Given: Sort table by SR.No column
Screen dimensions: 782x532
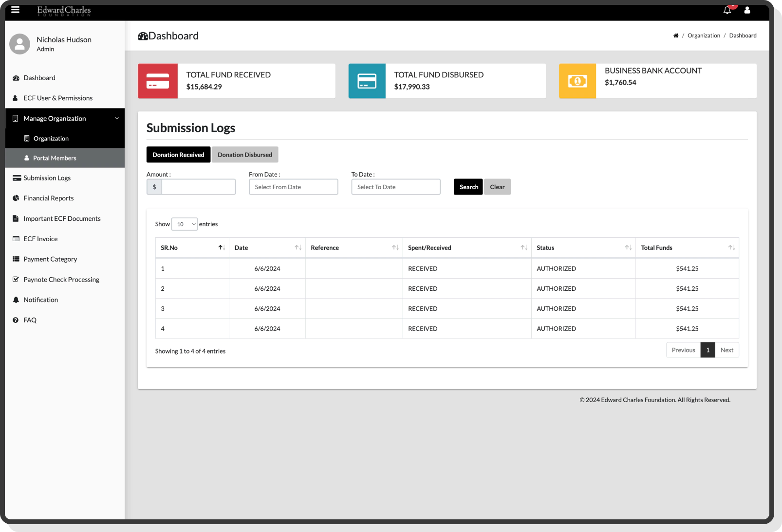Looking at the screenshot, I should (192, 248).
